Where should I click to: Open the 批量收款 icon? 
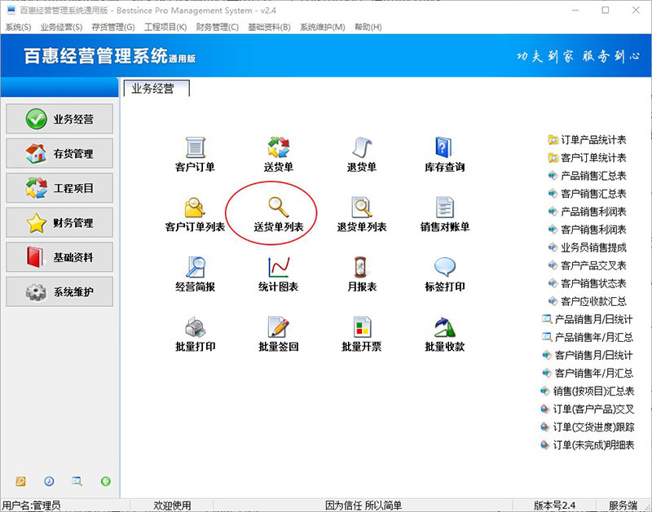[444, 326]
